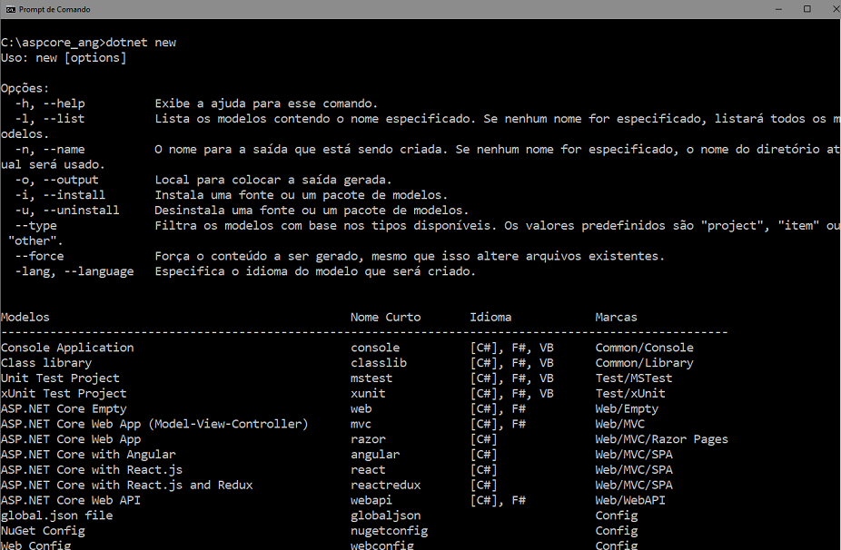Click the 'angular' short name
Viewport: 841px width, 550px height.
375,455
